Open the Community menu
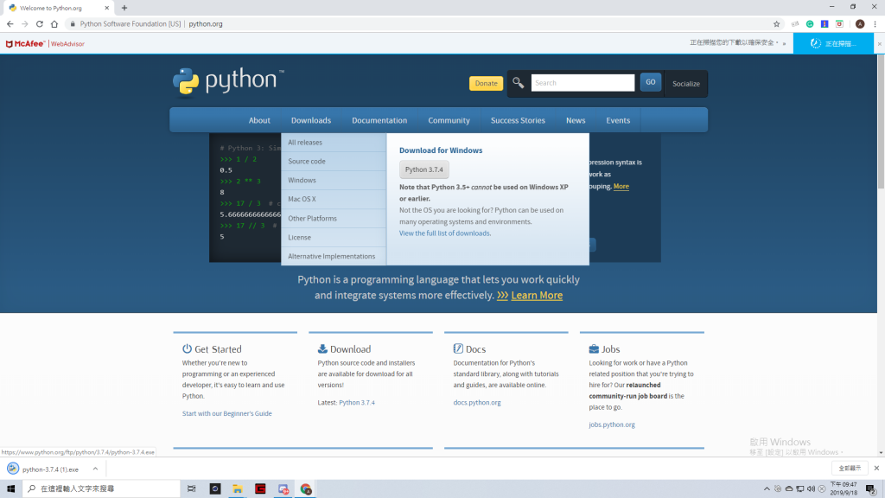The image size is (885, 498). (449, 120)
